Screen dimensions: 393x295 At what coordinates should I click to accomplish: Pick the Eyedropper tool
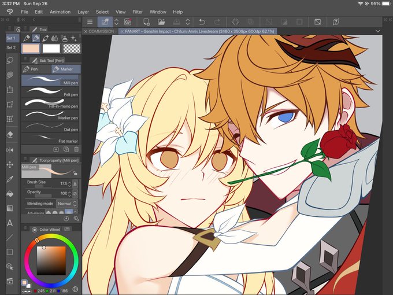pos(10,179)
